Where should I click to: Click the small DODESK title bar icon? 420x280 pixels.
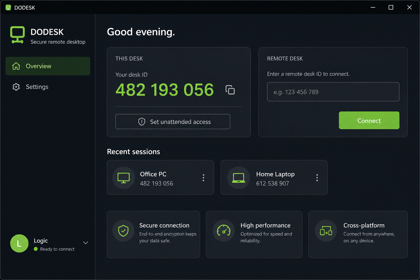(8, 7)
